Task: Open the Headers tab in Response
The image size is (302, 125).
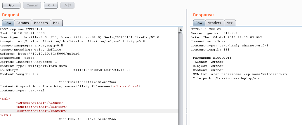Action: click(x=214, y=23)
